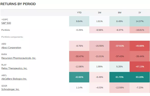Open Relay Therapeutics, Inc. link

(x=14, y=68)
